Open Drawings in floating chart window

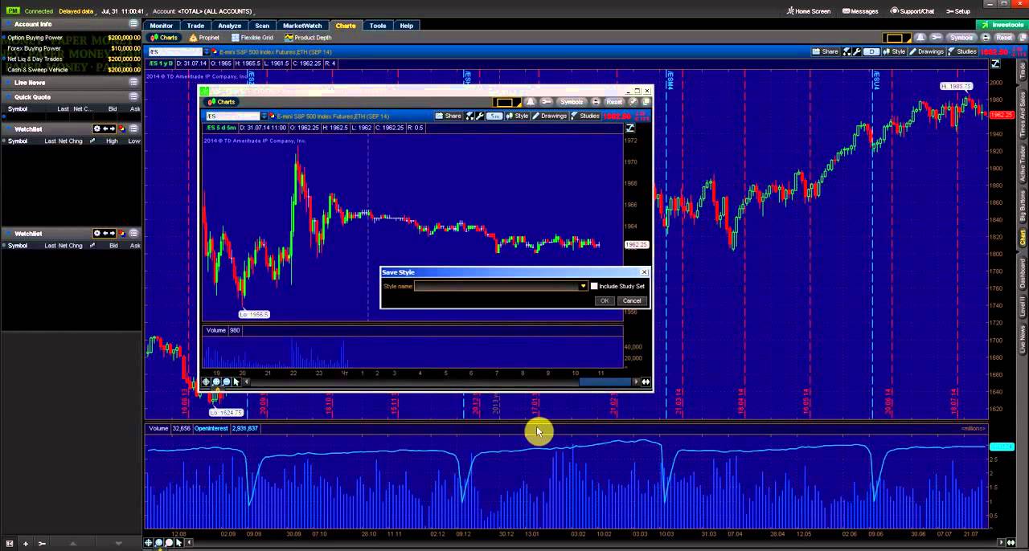550,116
